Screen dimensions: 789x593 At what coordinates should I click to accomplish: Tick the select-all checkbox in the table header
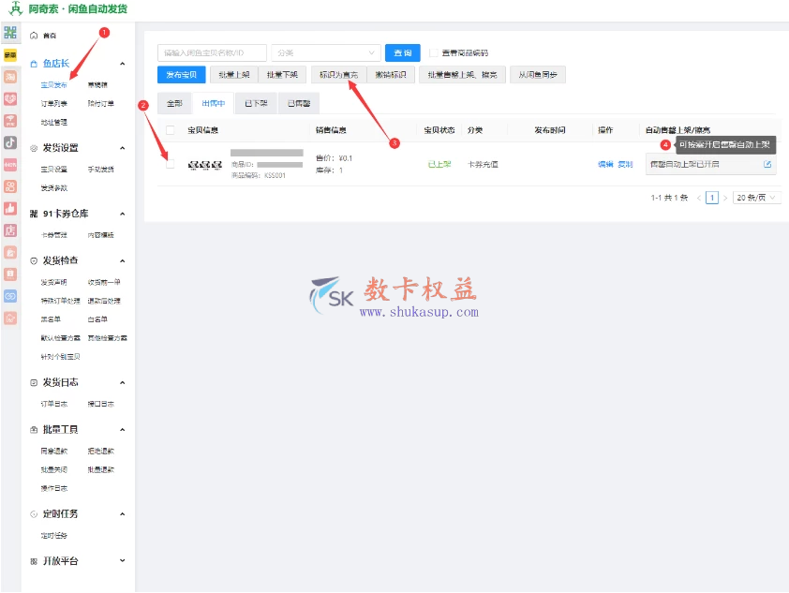(x=171, y=130)
